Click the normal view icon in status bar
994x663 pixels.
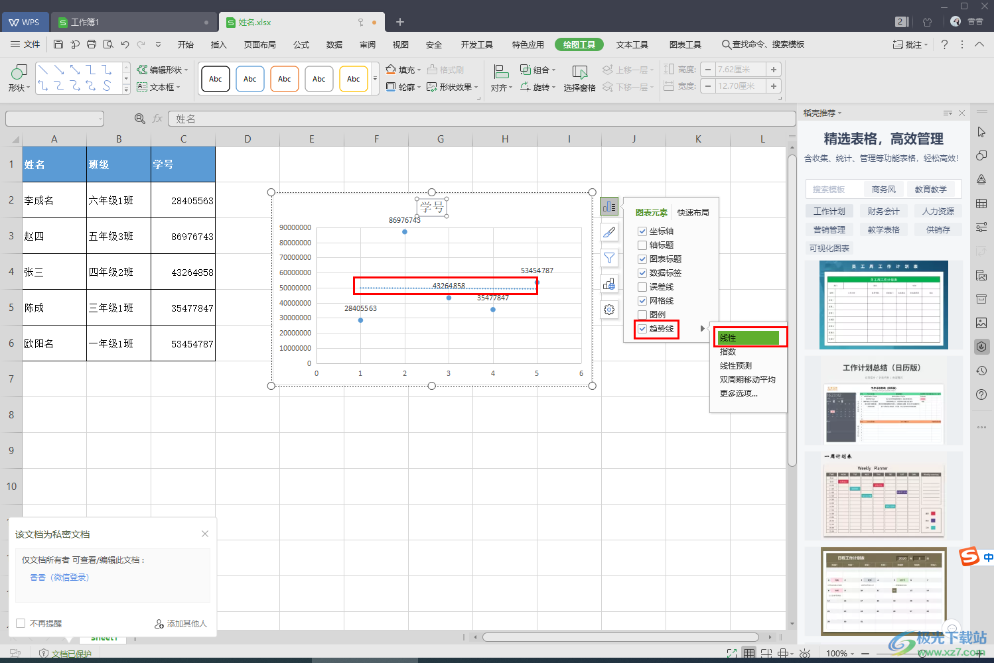(x=749, y=653)
